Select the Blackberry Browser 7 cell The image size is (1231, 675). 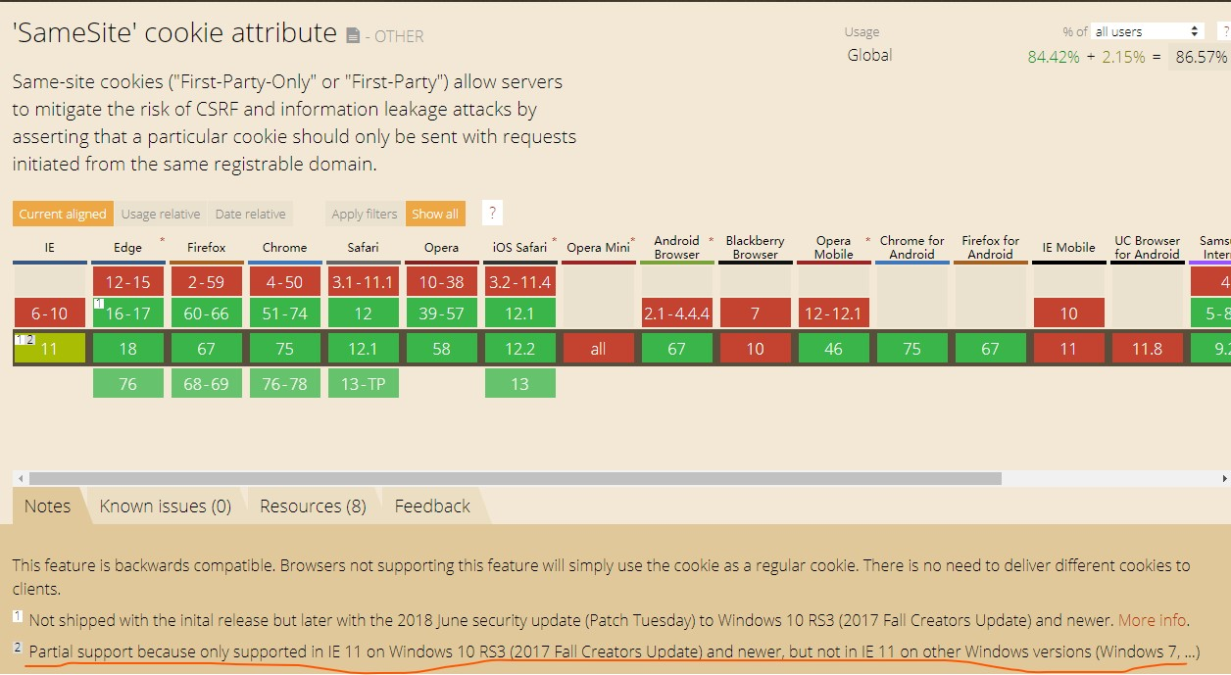pos(755,313)
